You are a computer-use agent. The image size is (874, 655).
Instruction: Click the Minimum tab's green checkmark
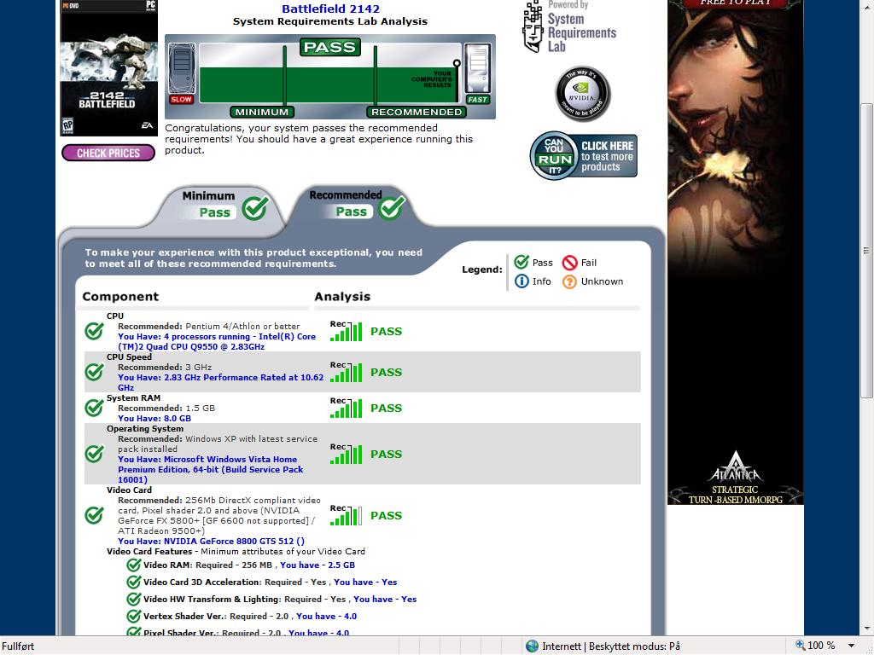(x=254, y=209)
